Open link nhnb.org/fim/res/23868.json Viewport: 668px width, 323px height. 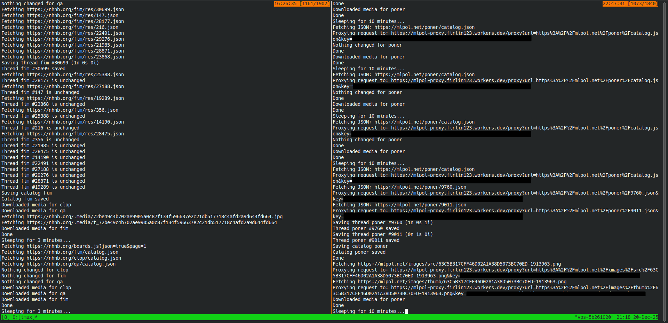point(75,57)
